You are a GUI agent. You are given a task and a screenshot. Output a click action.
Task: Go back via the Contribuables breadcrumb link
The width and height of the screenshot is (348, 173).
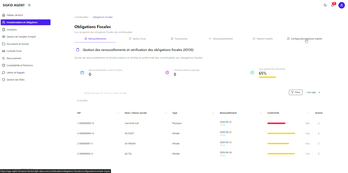[x=81, y=17]
